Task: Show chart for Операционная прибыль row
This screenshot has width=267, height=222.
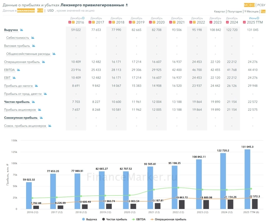Action: (x=44, y=62)
